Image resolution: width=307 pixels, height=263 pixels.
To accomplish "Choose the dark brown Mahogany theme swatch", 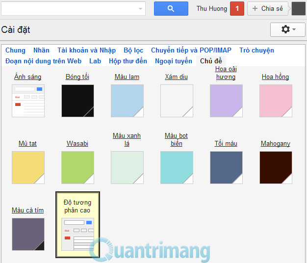I will pos(276,167).
